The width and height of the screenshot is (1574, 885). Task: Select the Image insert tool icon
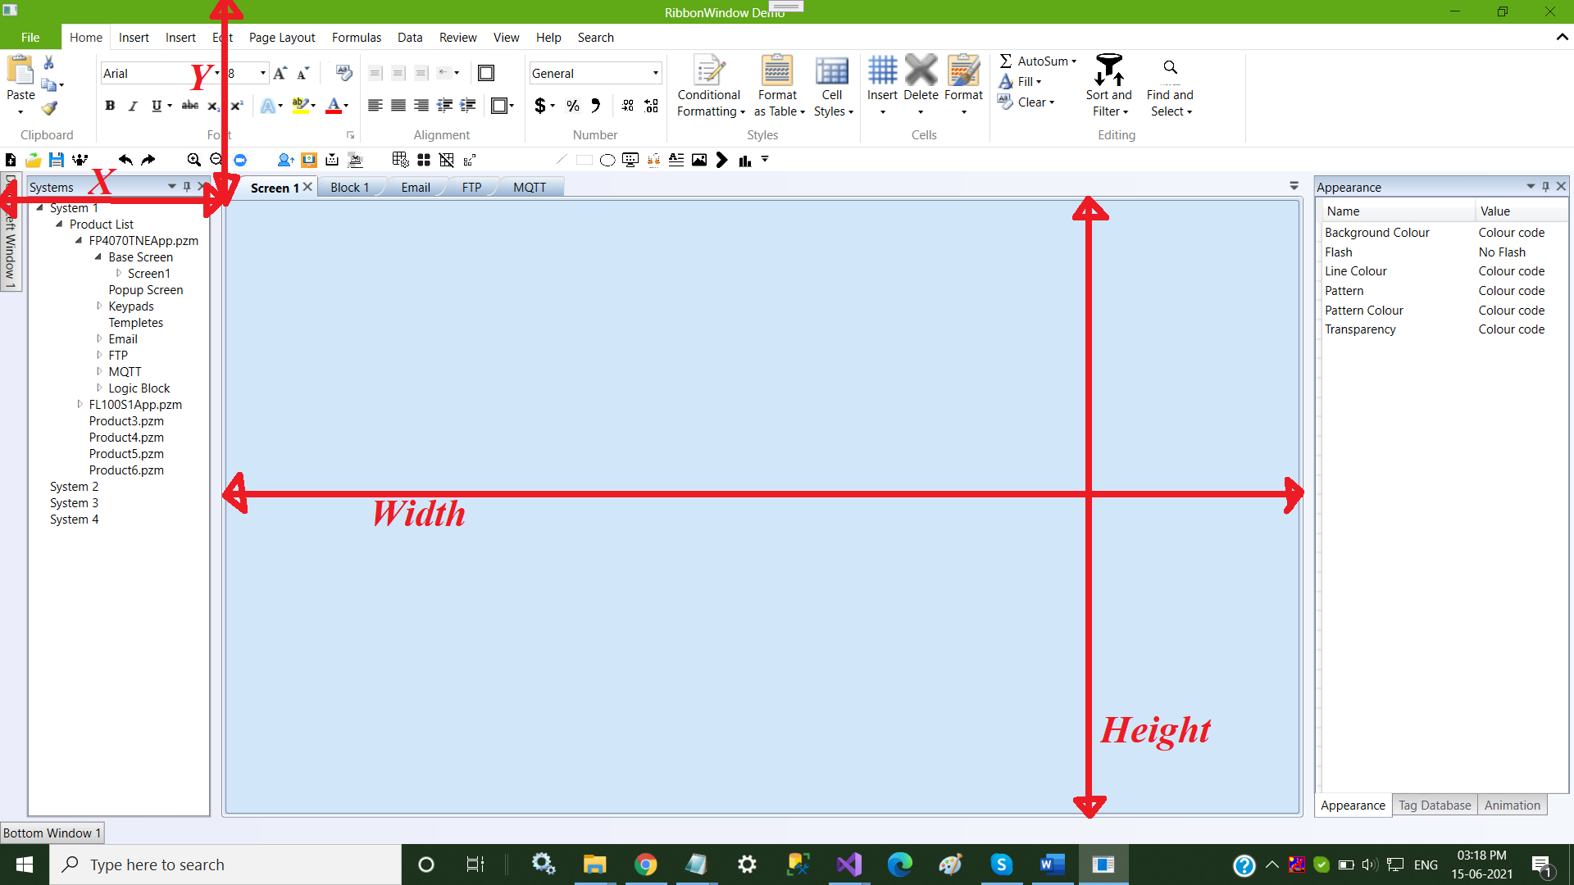[699, 161]
